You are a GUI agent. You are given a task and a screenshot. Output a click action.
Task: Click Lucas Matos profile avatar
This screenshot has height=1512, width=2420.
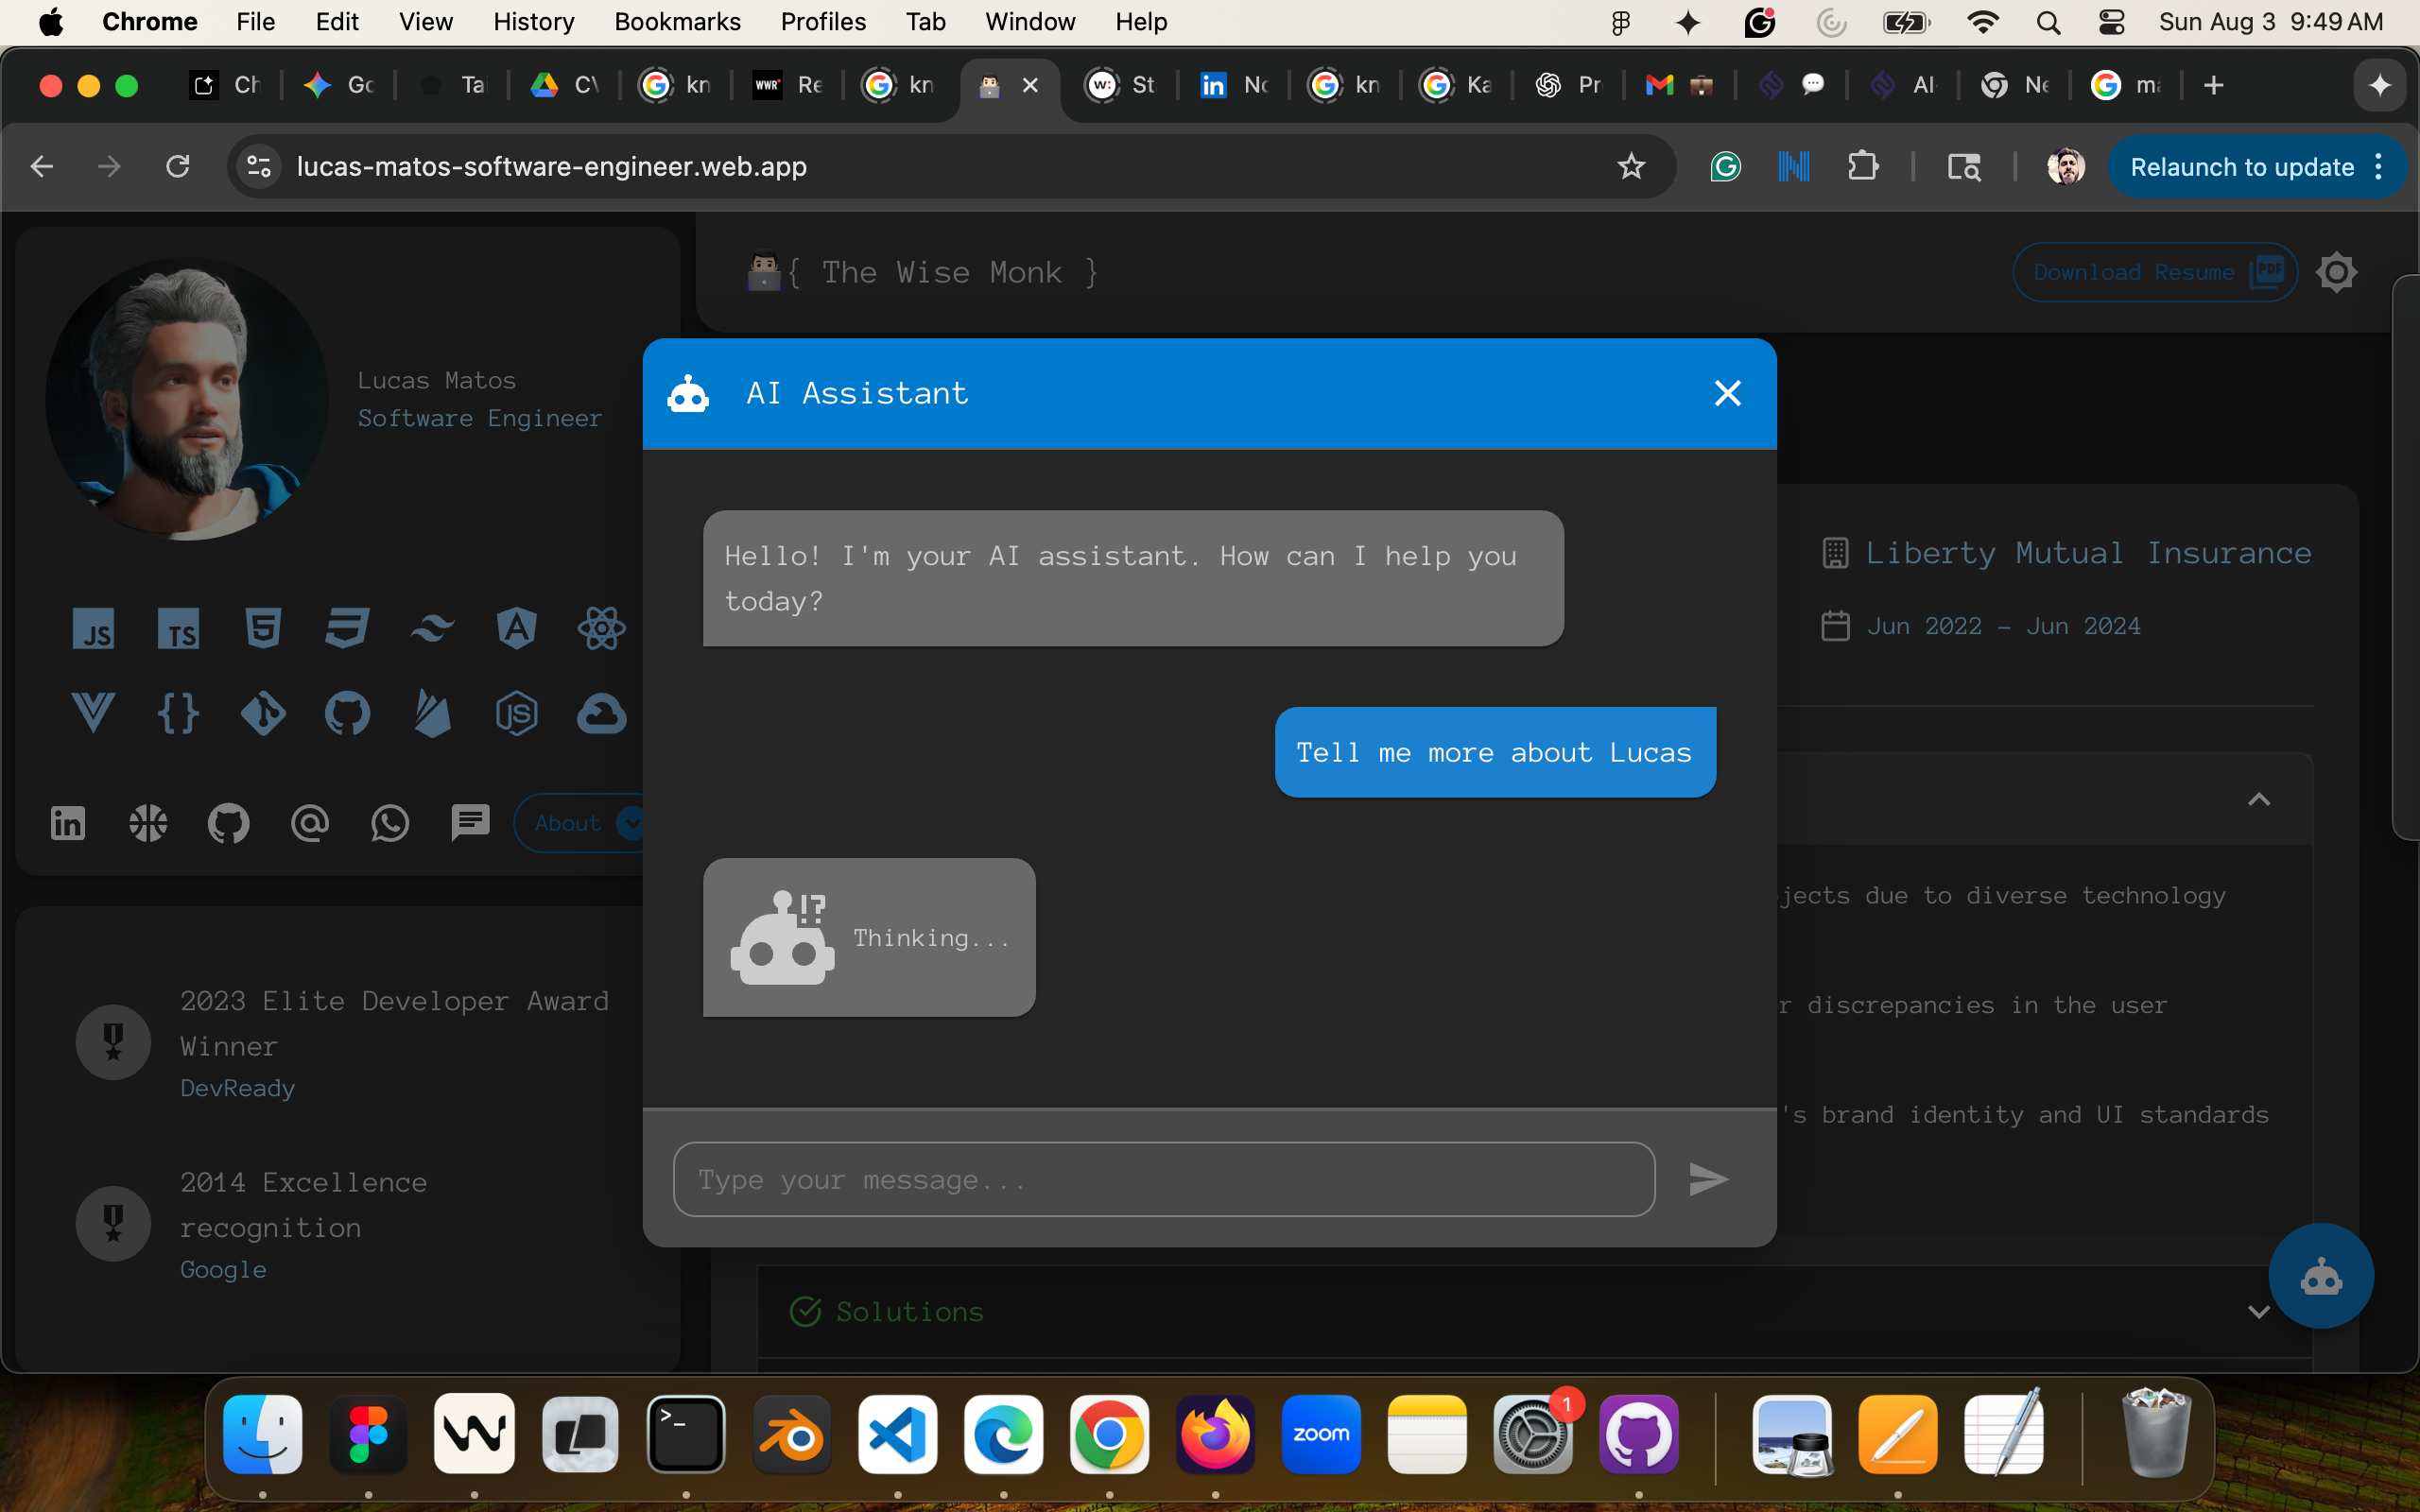pos(187,400)
